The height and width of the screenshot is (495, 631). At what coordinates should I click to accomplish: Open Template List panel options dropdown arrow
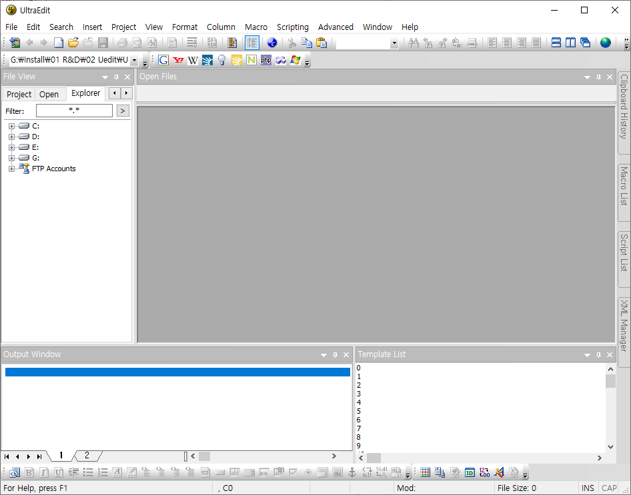[x=587, y=355]
